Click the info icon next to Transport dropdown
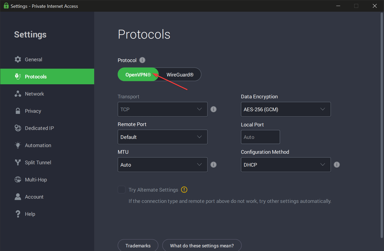The width and height of the screenshot is (384, 251). [213, 109]
